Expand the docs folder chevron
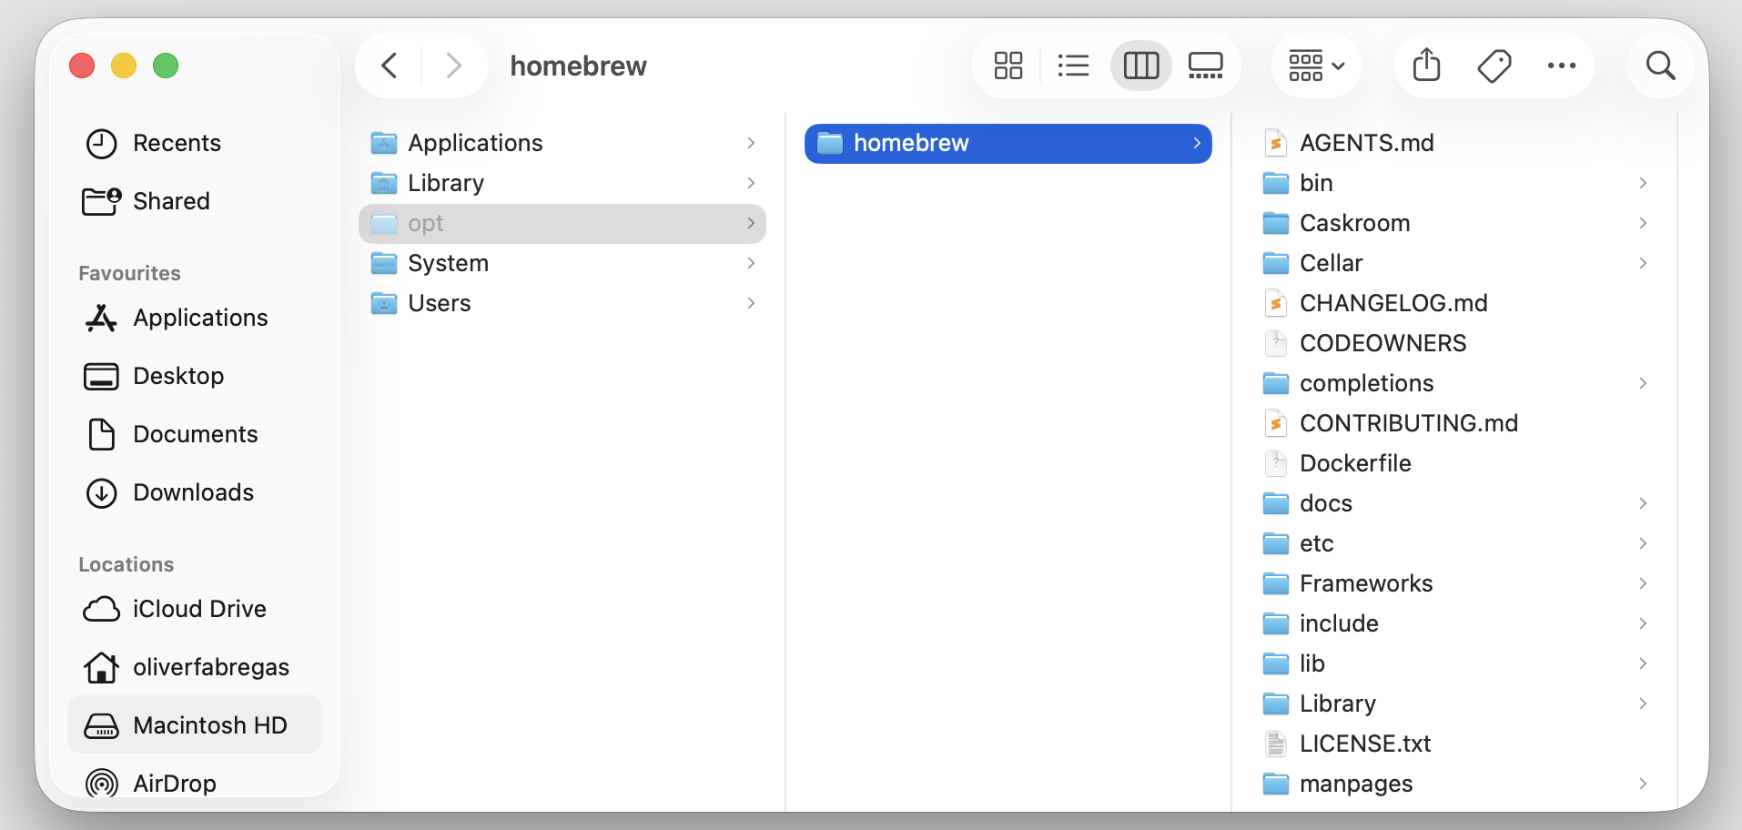Viewport: 1742px width, 830px height. [1643, 503]
